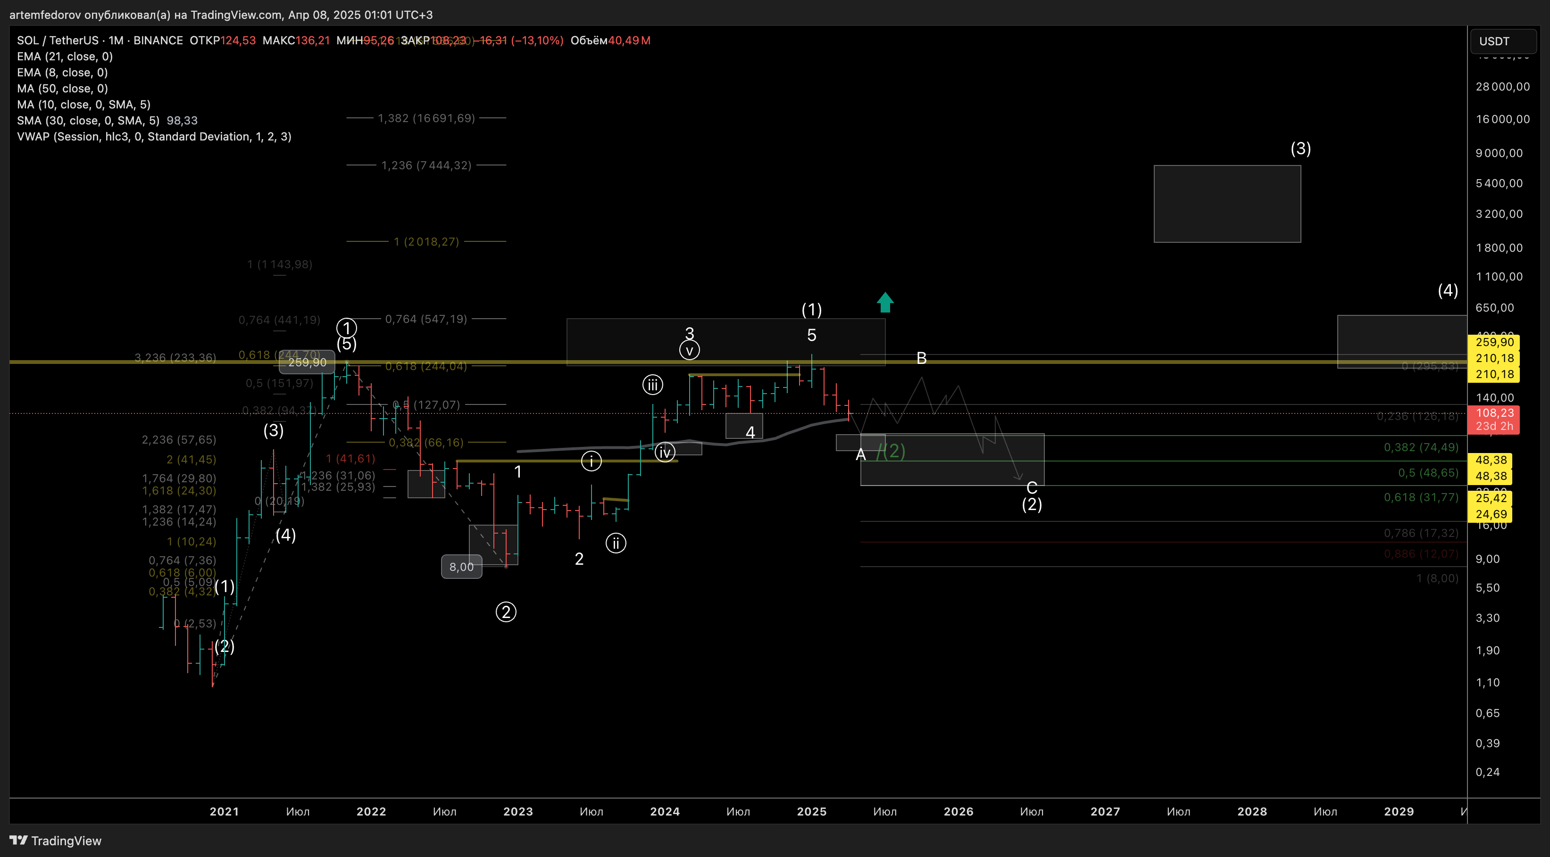Select the wave A label

point(860,455)
